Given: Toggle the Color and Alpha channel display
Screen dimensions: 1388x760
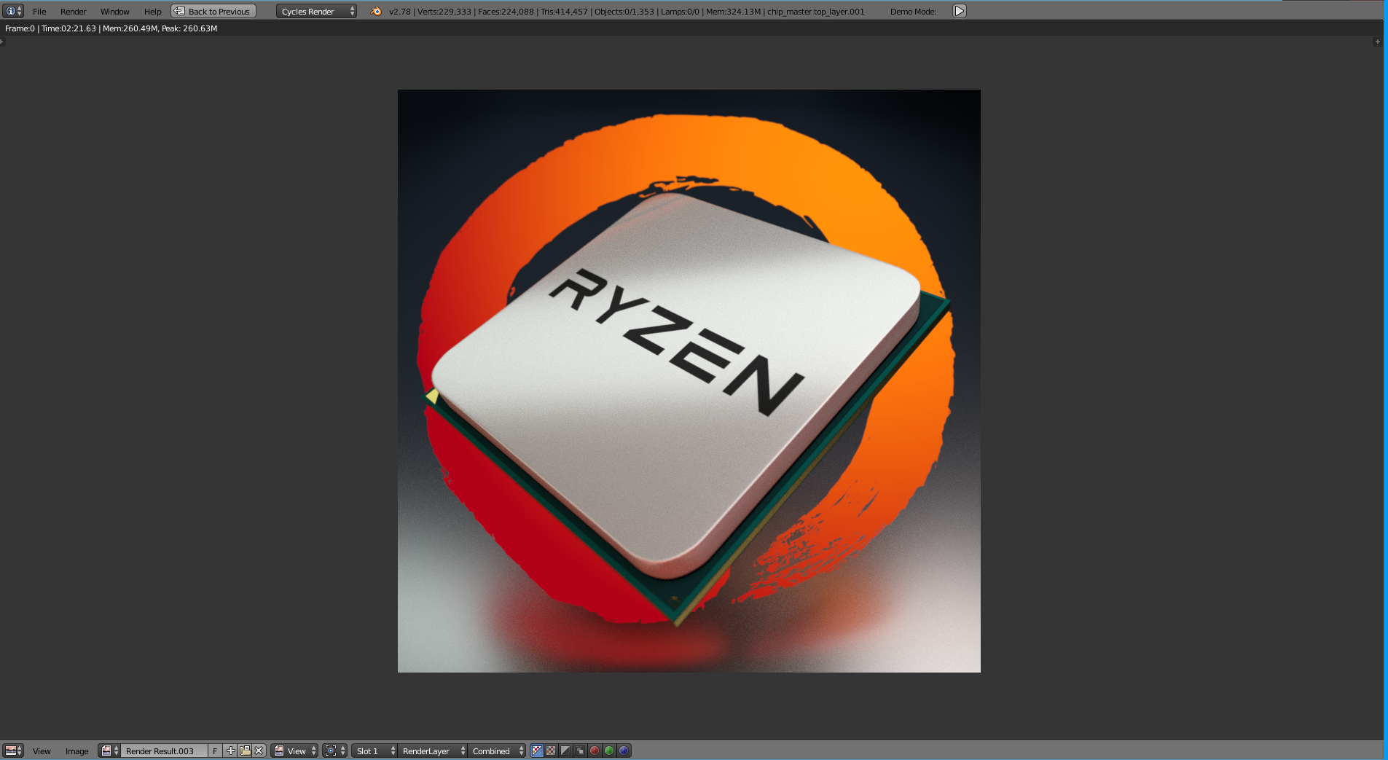Looking at the screenshot, I should tap(537, 751).
